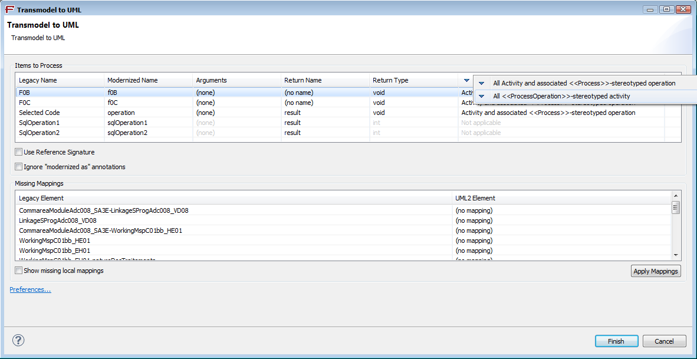697x359 pixels.
Task: Click return type "int" in SqlOperation1 row
Action: tap(413, 123)
